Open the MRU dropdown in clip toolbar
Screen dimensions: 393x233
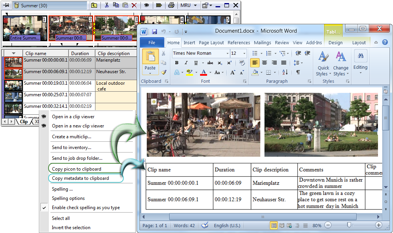(196, 5)
